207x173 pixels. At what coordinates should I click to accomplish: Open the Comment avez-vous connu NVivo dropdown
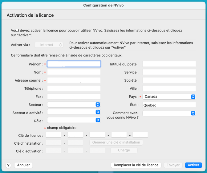(169, 113)
